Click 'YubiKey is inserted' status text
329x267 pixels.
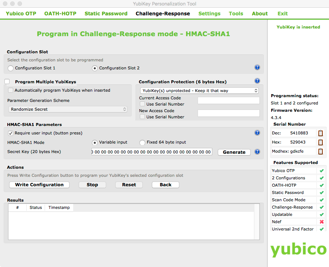click(x=298, y=27)
